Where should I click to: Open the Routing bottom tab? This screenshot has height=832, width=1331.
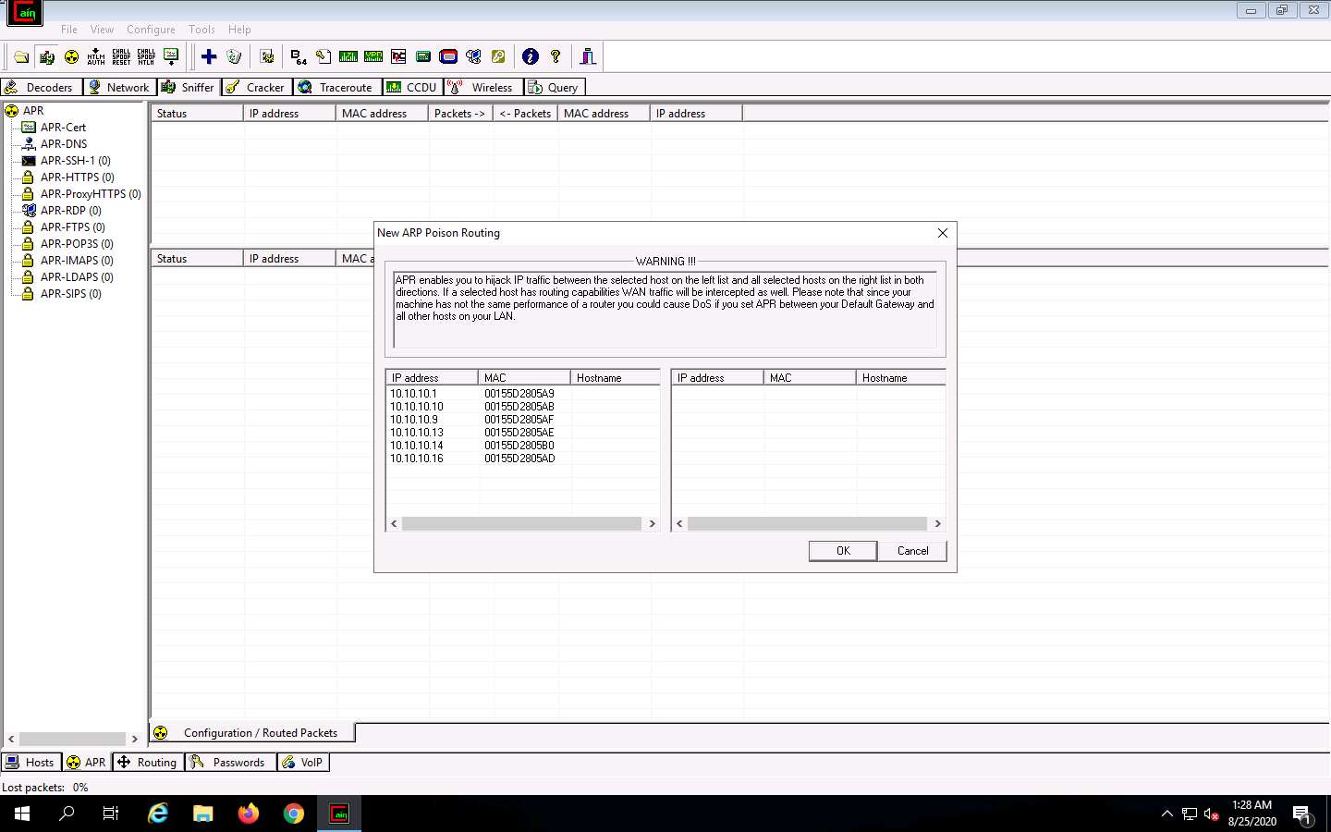pyautogui.click(x=147, y=763)
